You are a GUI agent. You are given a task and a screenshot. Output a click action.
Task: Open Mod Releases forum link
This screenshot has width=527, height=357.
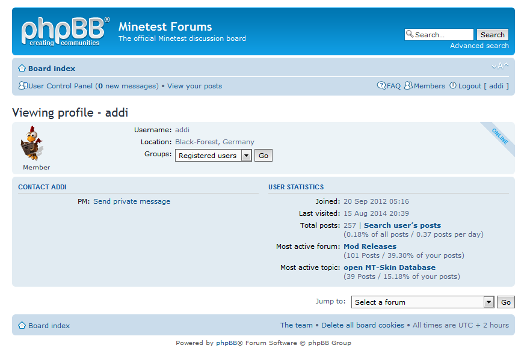(369, 246)
